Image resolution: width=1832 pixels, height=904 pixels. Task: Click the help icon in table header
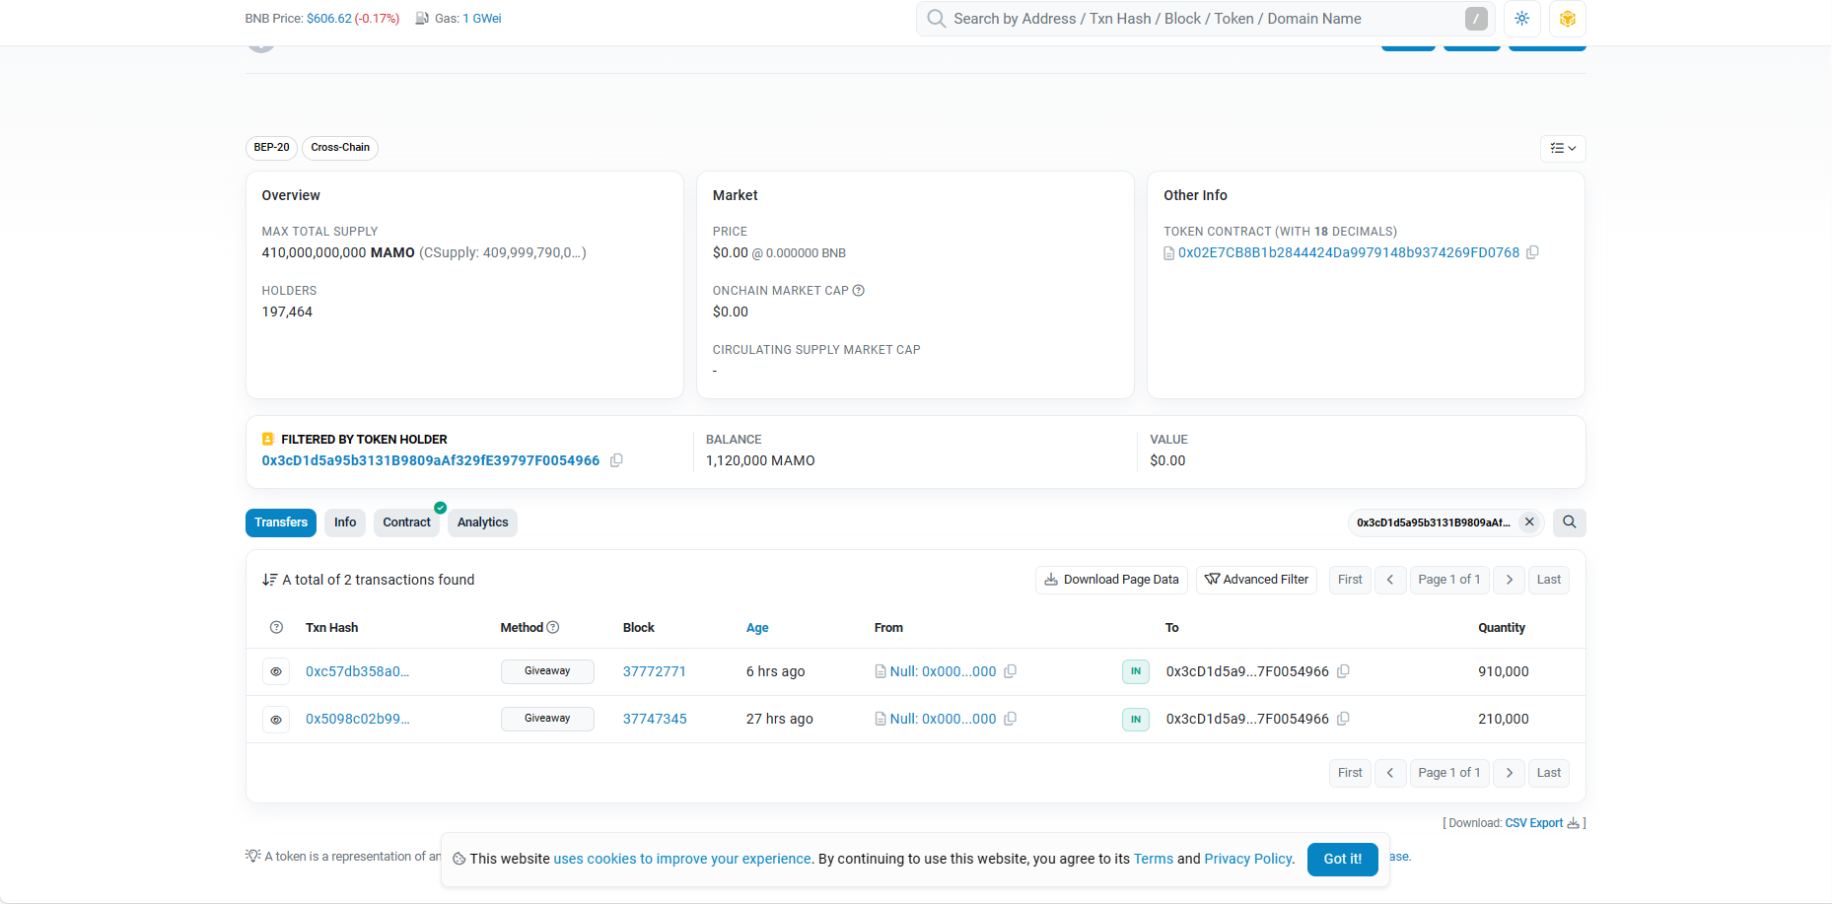tap(276, 628)
